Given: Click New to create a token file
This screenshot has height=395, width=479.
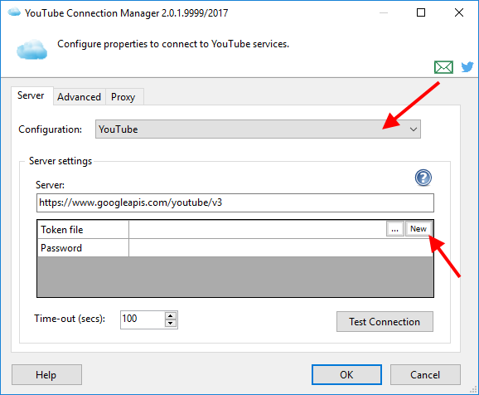Looking at the screenshot, I should click(x=419, y=229).
